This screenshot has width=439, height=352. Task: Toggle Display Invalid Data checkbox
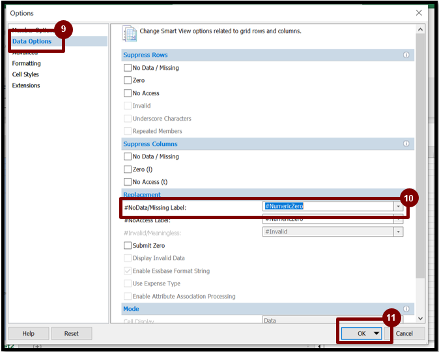tap(128, 258)
